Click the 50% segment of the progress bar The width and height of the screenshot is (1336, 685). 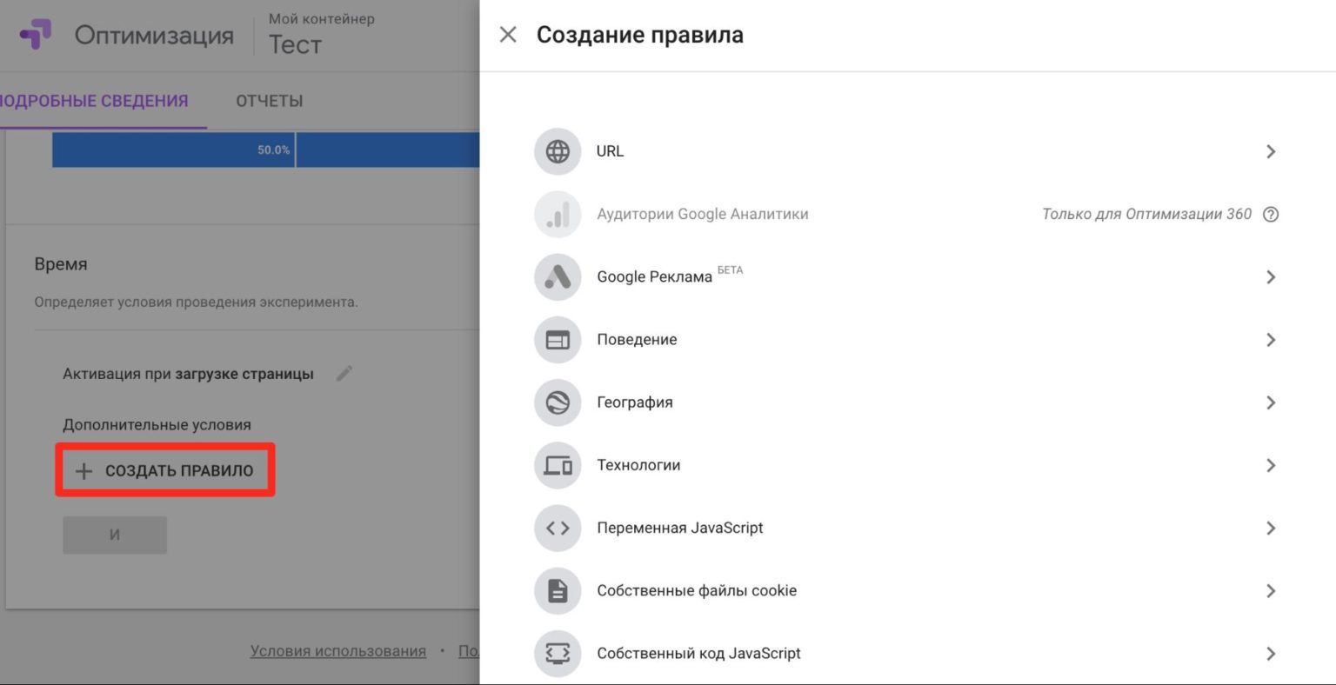[x=174, y=150]
